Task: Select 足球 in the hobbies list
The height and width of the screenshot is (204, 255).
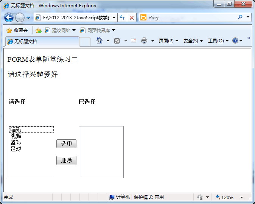Action: click(x=31, y=149)
